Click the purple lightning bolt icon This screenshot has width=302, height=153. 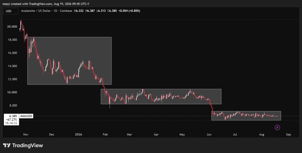click(277, 127)
